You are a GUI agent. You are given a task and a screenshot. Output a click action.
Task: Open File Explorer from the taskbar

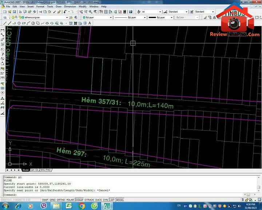(x=56, y=206)
